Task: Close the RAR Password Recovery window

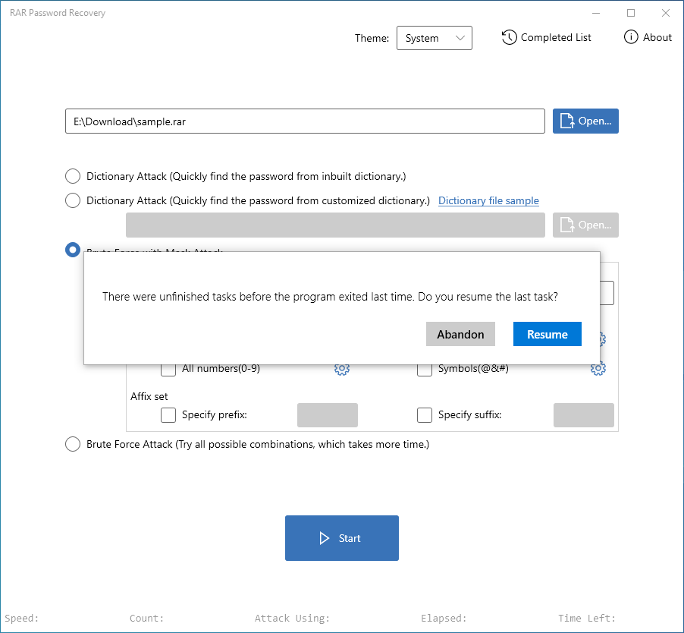Action: coord(665,13)
